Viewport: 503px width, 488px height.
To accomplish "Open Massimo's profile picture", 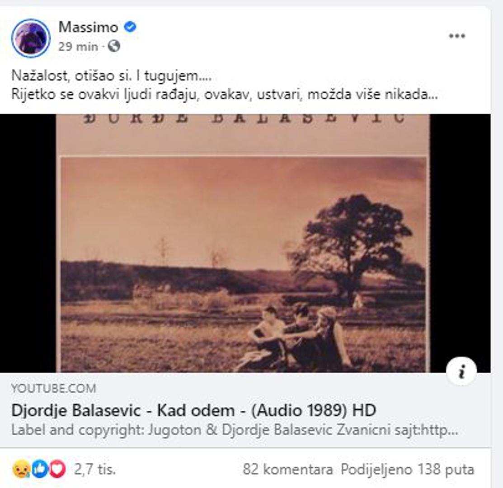I will tap(31, 38).
